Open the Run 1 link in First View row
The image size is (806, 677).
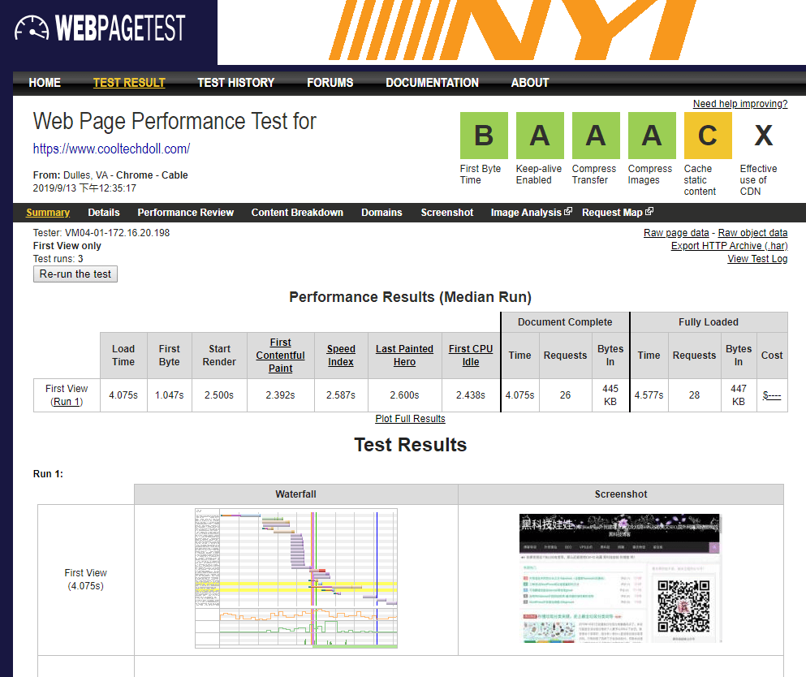pyautogui.click(x=67, y=402)
